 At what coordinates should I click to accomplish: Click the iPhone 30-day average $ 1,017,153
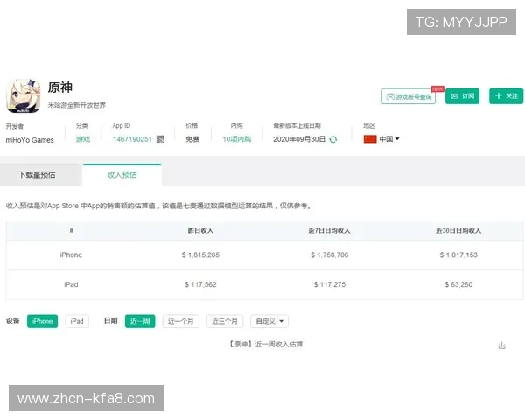point(458,255)
